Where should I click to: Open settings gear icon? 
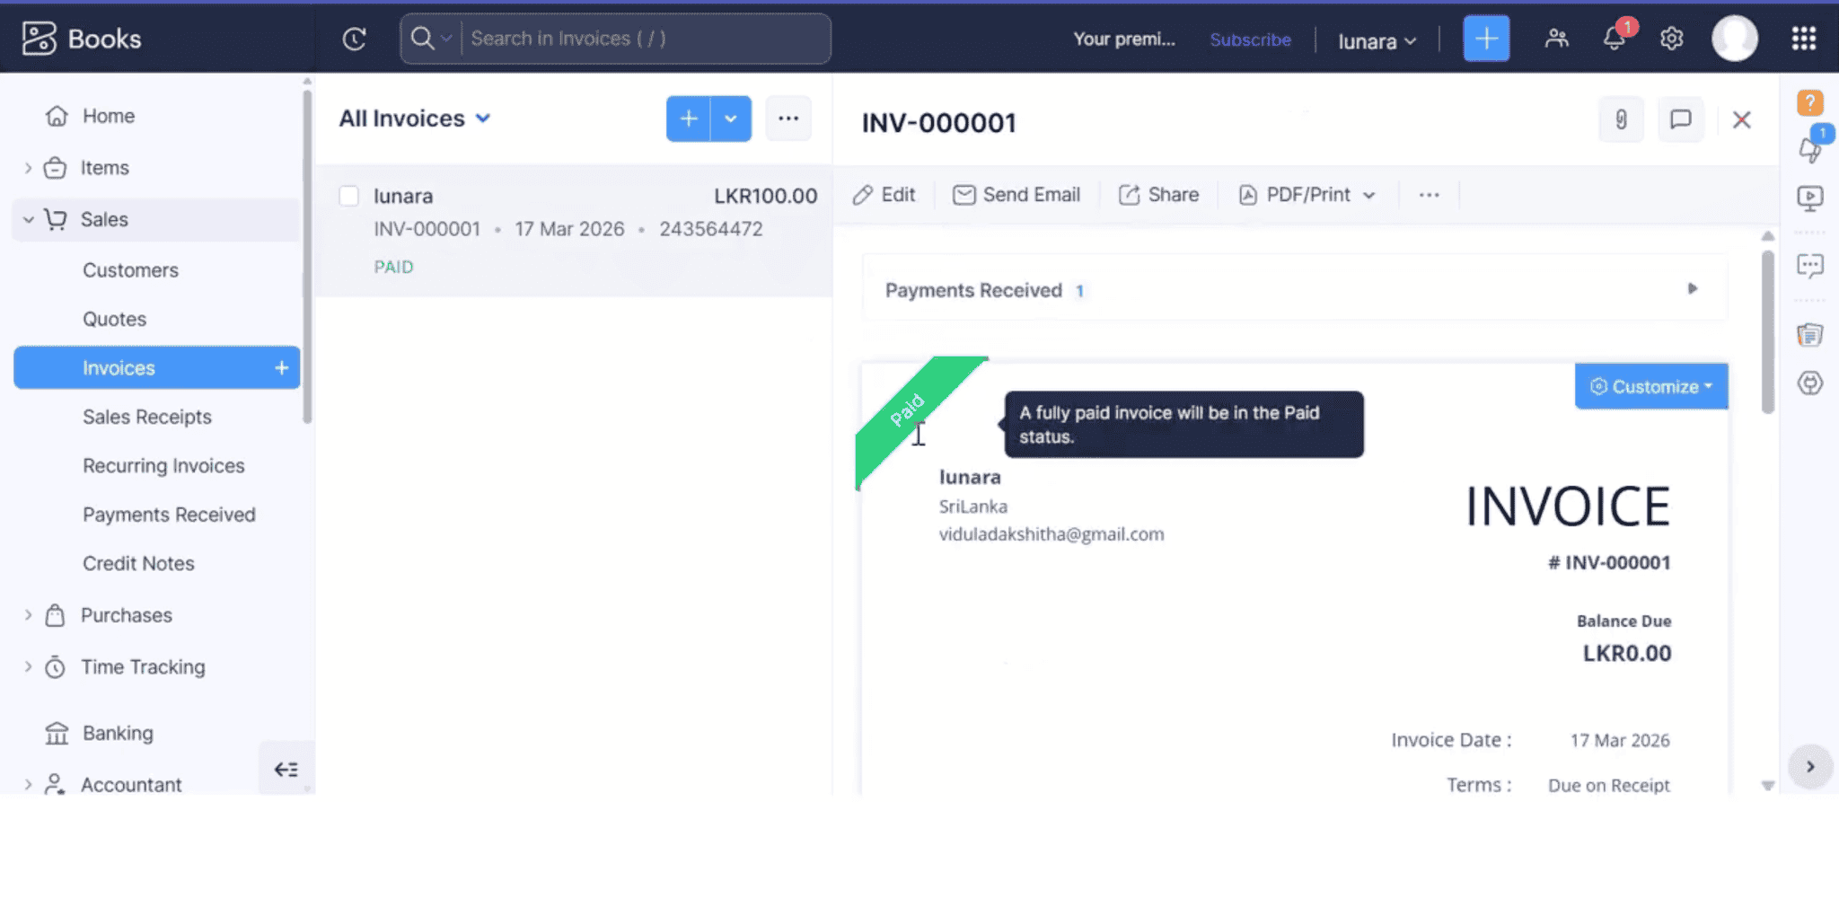click(x=1671, y=39)
